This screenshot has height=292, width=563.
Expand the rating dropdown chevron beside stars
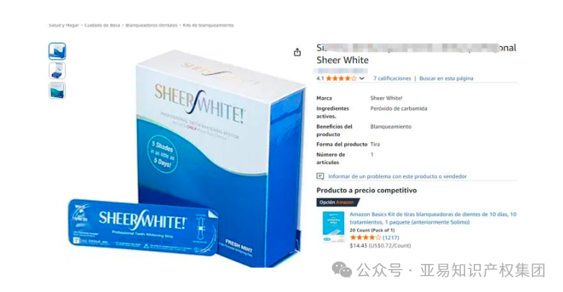[x=362, y=78]
